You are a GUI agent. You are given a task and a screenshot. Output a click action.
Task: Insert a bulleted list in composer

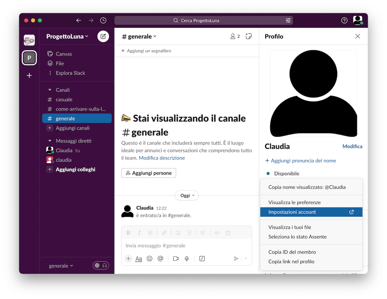point(189,233)
